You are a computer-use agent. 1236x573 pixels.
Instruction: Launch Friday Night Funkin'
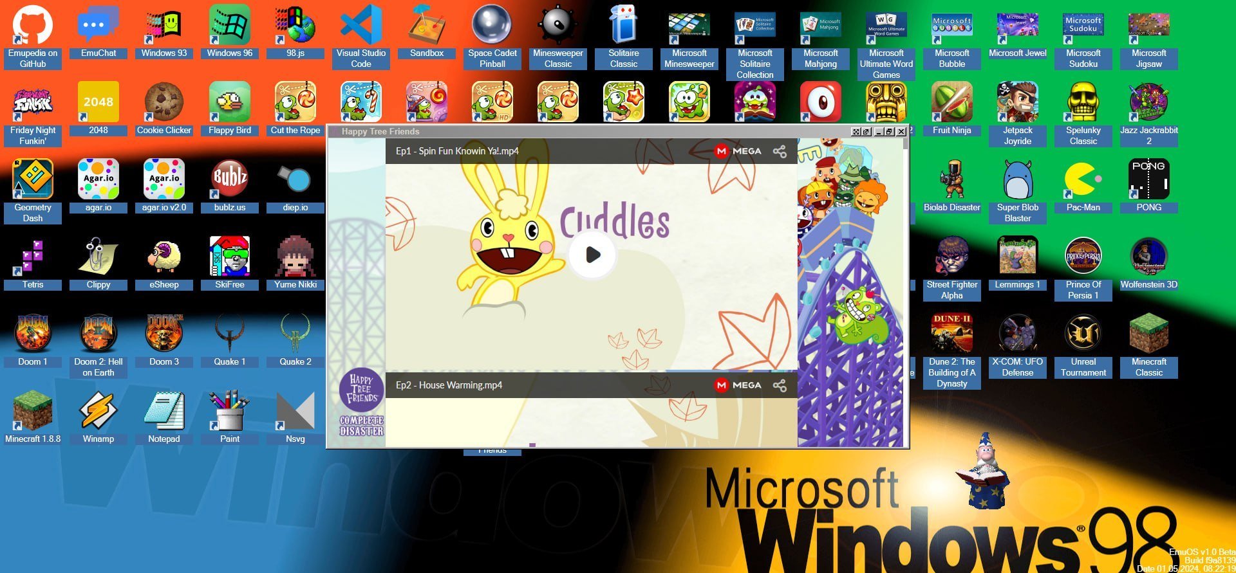pos(33,113)
